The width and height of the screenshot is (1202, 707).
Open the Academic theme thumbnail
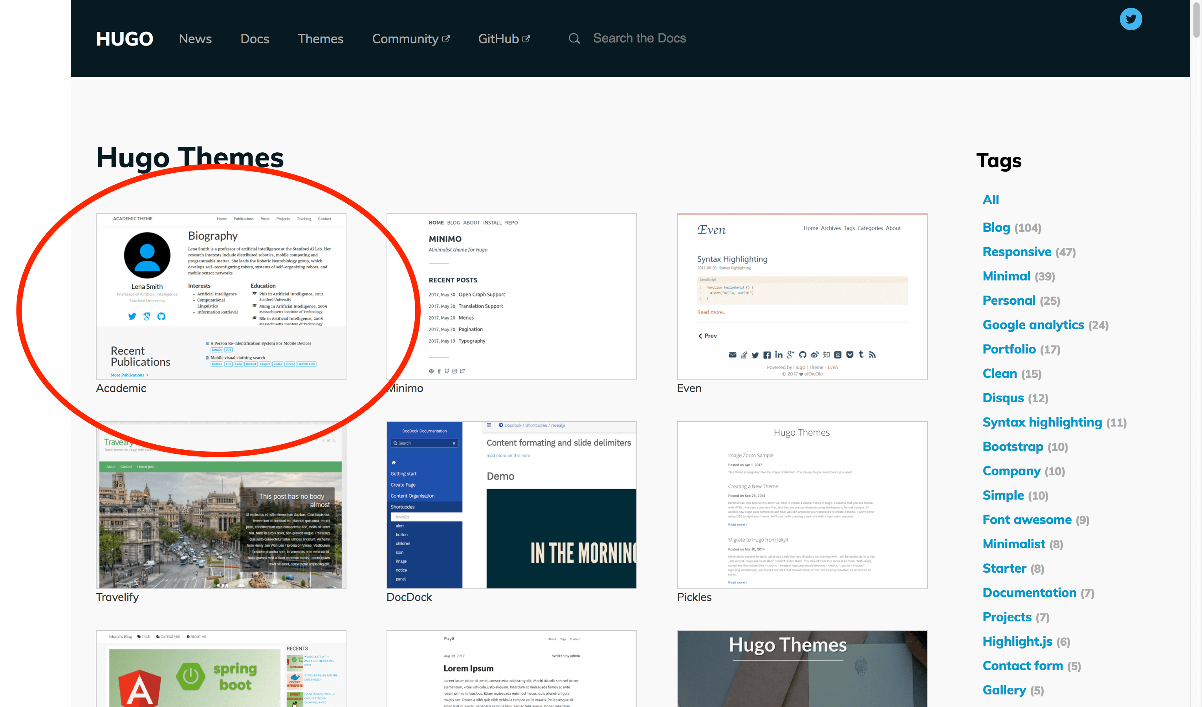point(221,296)
